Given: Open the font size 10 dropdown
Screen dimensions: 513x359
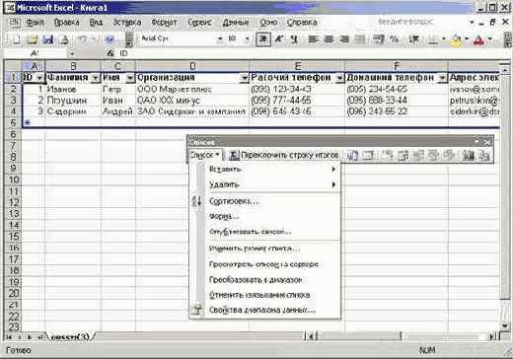Looking at the screenshot, I should [247, 39].
